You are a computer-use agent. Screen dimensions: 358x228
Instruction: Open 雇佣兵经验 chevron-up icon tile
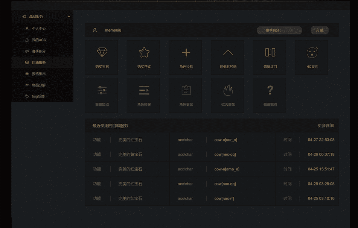click(228, 53)
